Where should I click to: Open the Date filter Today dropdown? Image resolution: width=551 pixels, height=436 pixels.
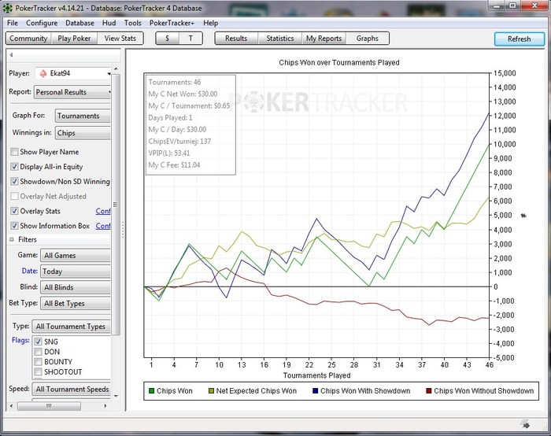[76, 272]
